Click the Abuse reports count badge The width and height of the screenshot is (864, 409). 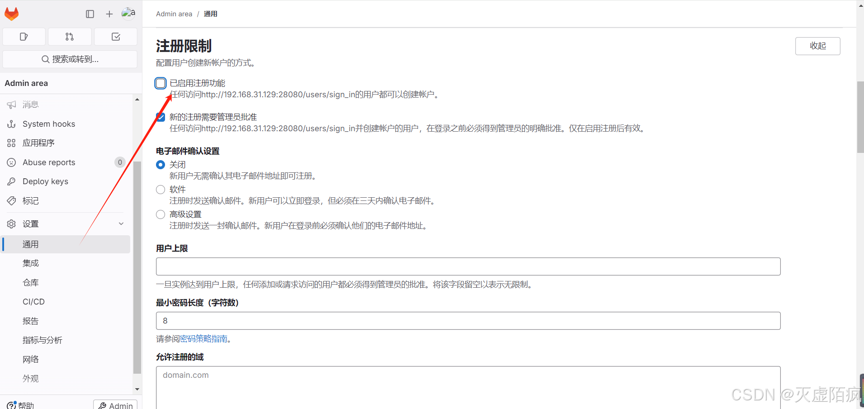pos(120,162)
